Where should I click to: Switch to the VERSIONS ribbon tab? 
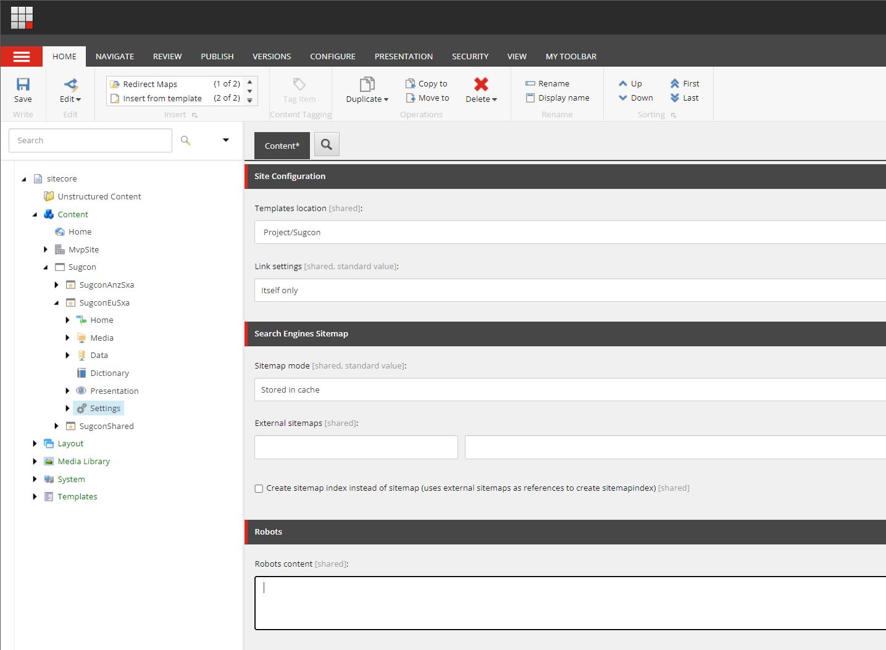point(272,56)
